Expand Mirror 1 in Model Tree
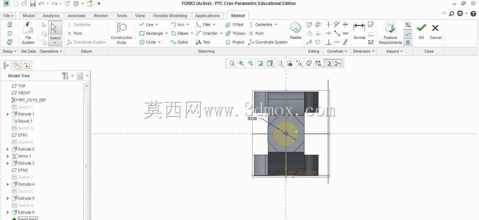Image resolution: width=479 pixels, height=220 pixels. pyautogui.click(x=8, y=156)
